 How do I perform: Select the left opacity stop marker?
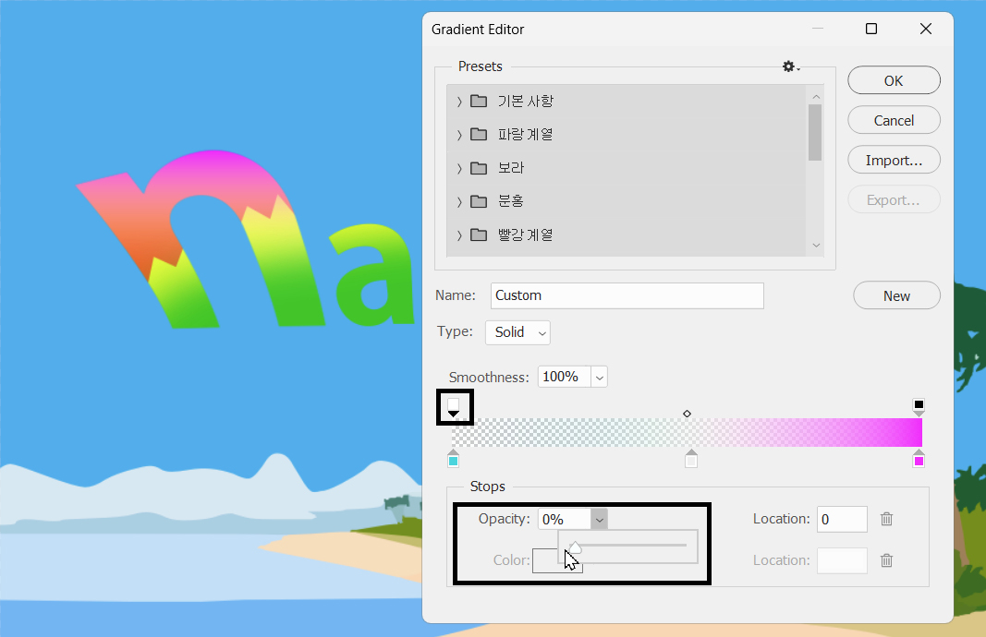[454, 407]
